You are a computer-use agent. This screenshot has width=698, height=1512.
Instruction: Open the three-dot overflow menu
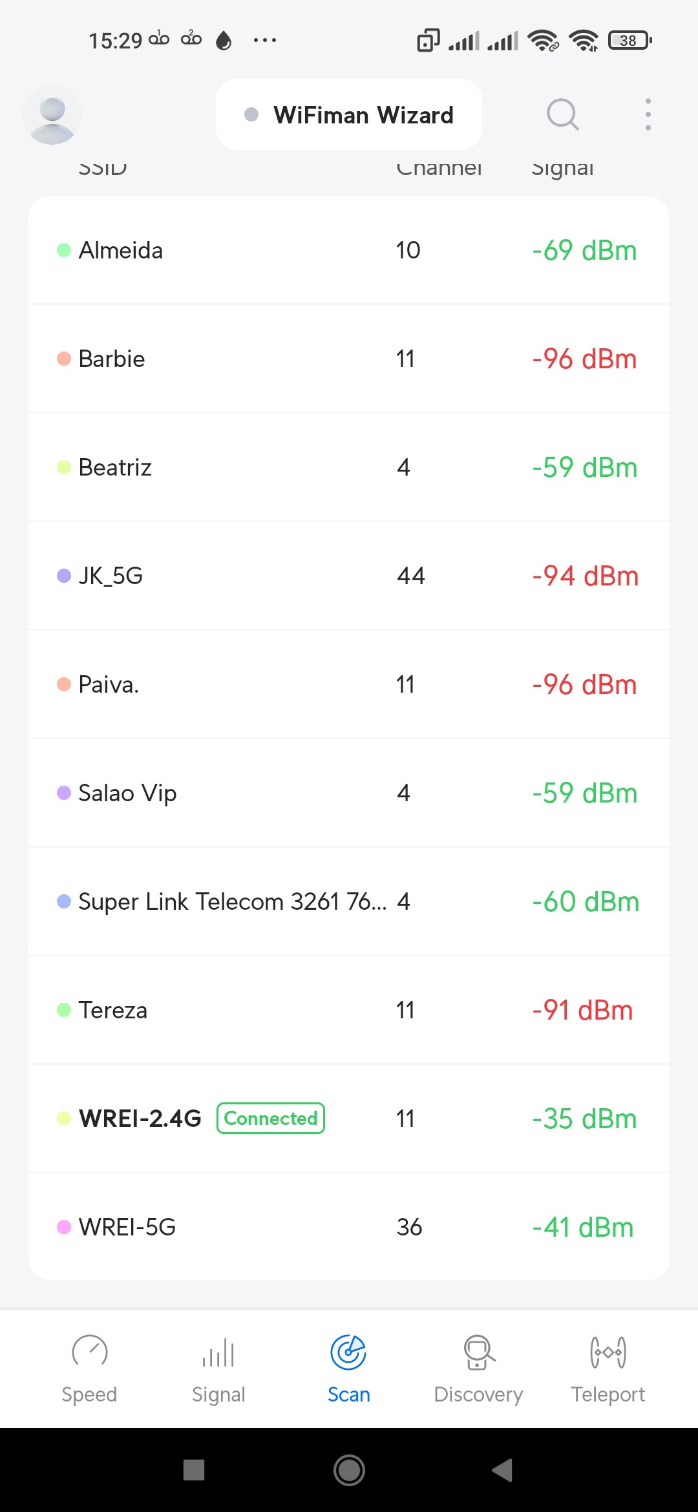tap(648, 115)
